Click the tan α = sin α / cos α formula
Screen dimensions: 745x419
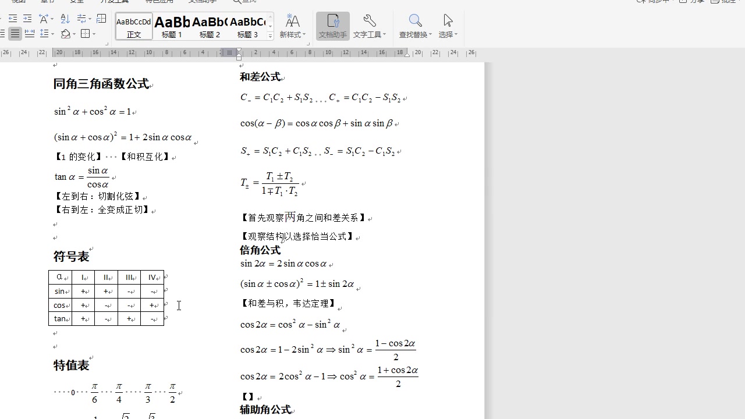(82, 177)
